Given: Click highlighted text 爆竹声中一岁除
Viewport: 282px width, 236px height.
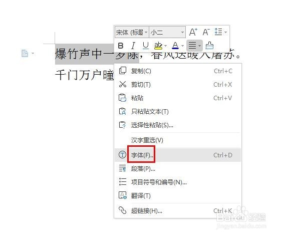Looking at the screenshot, I should pyautogui.click(x=97, y=54).
